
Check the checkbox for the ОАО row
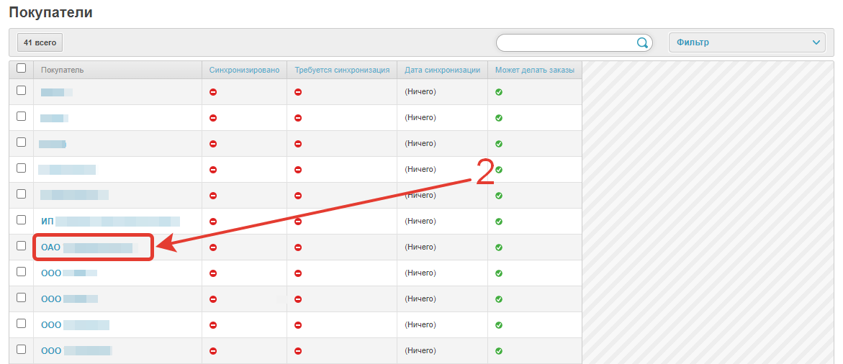pyautogui.click(x=21, y=246)
